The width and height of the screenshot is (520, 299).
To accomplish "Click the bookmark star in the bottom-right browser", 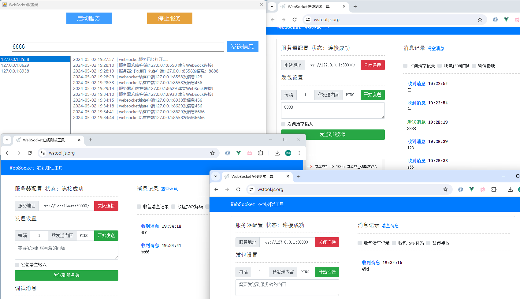I will point(445,189).
